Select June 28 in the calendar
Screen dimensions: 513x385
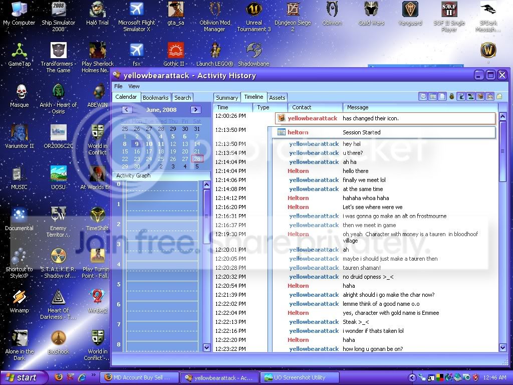(197, 159)
